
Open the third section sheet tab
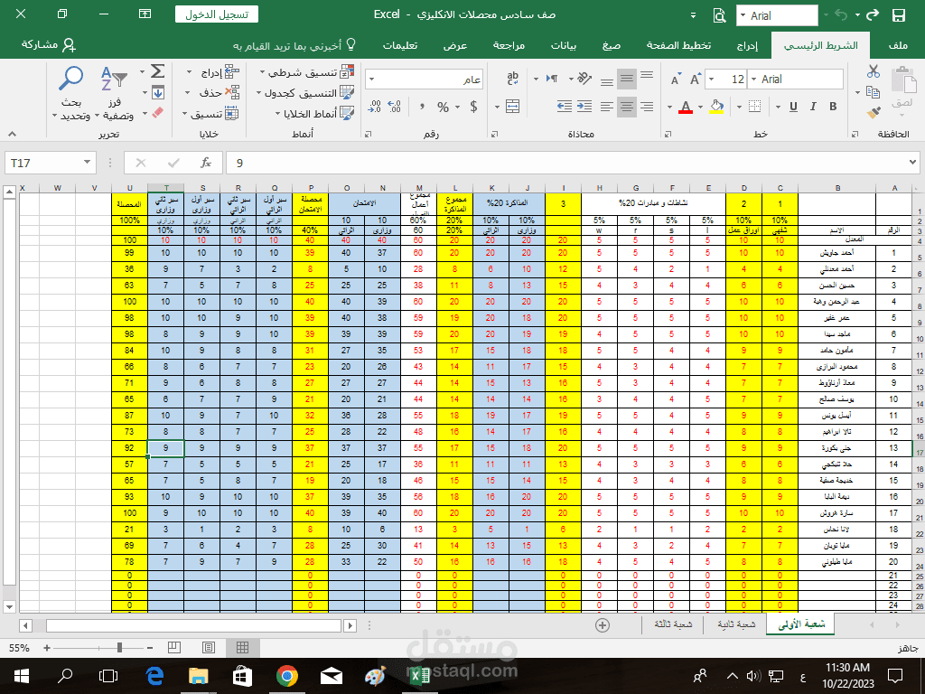(x=672, y=624)
